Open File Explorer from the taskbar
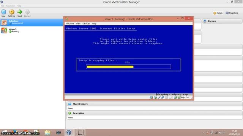This screenshot has height=136, width=243. click(x=47, y=133)
